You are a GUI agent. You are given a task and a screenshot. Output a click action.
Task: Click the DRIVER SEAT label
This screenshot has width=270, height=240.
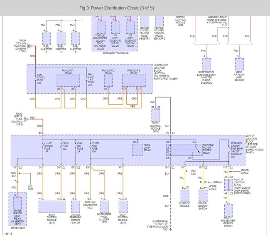click(x=18, y=228)
